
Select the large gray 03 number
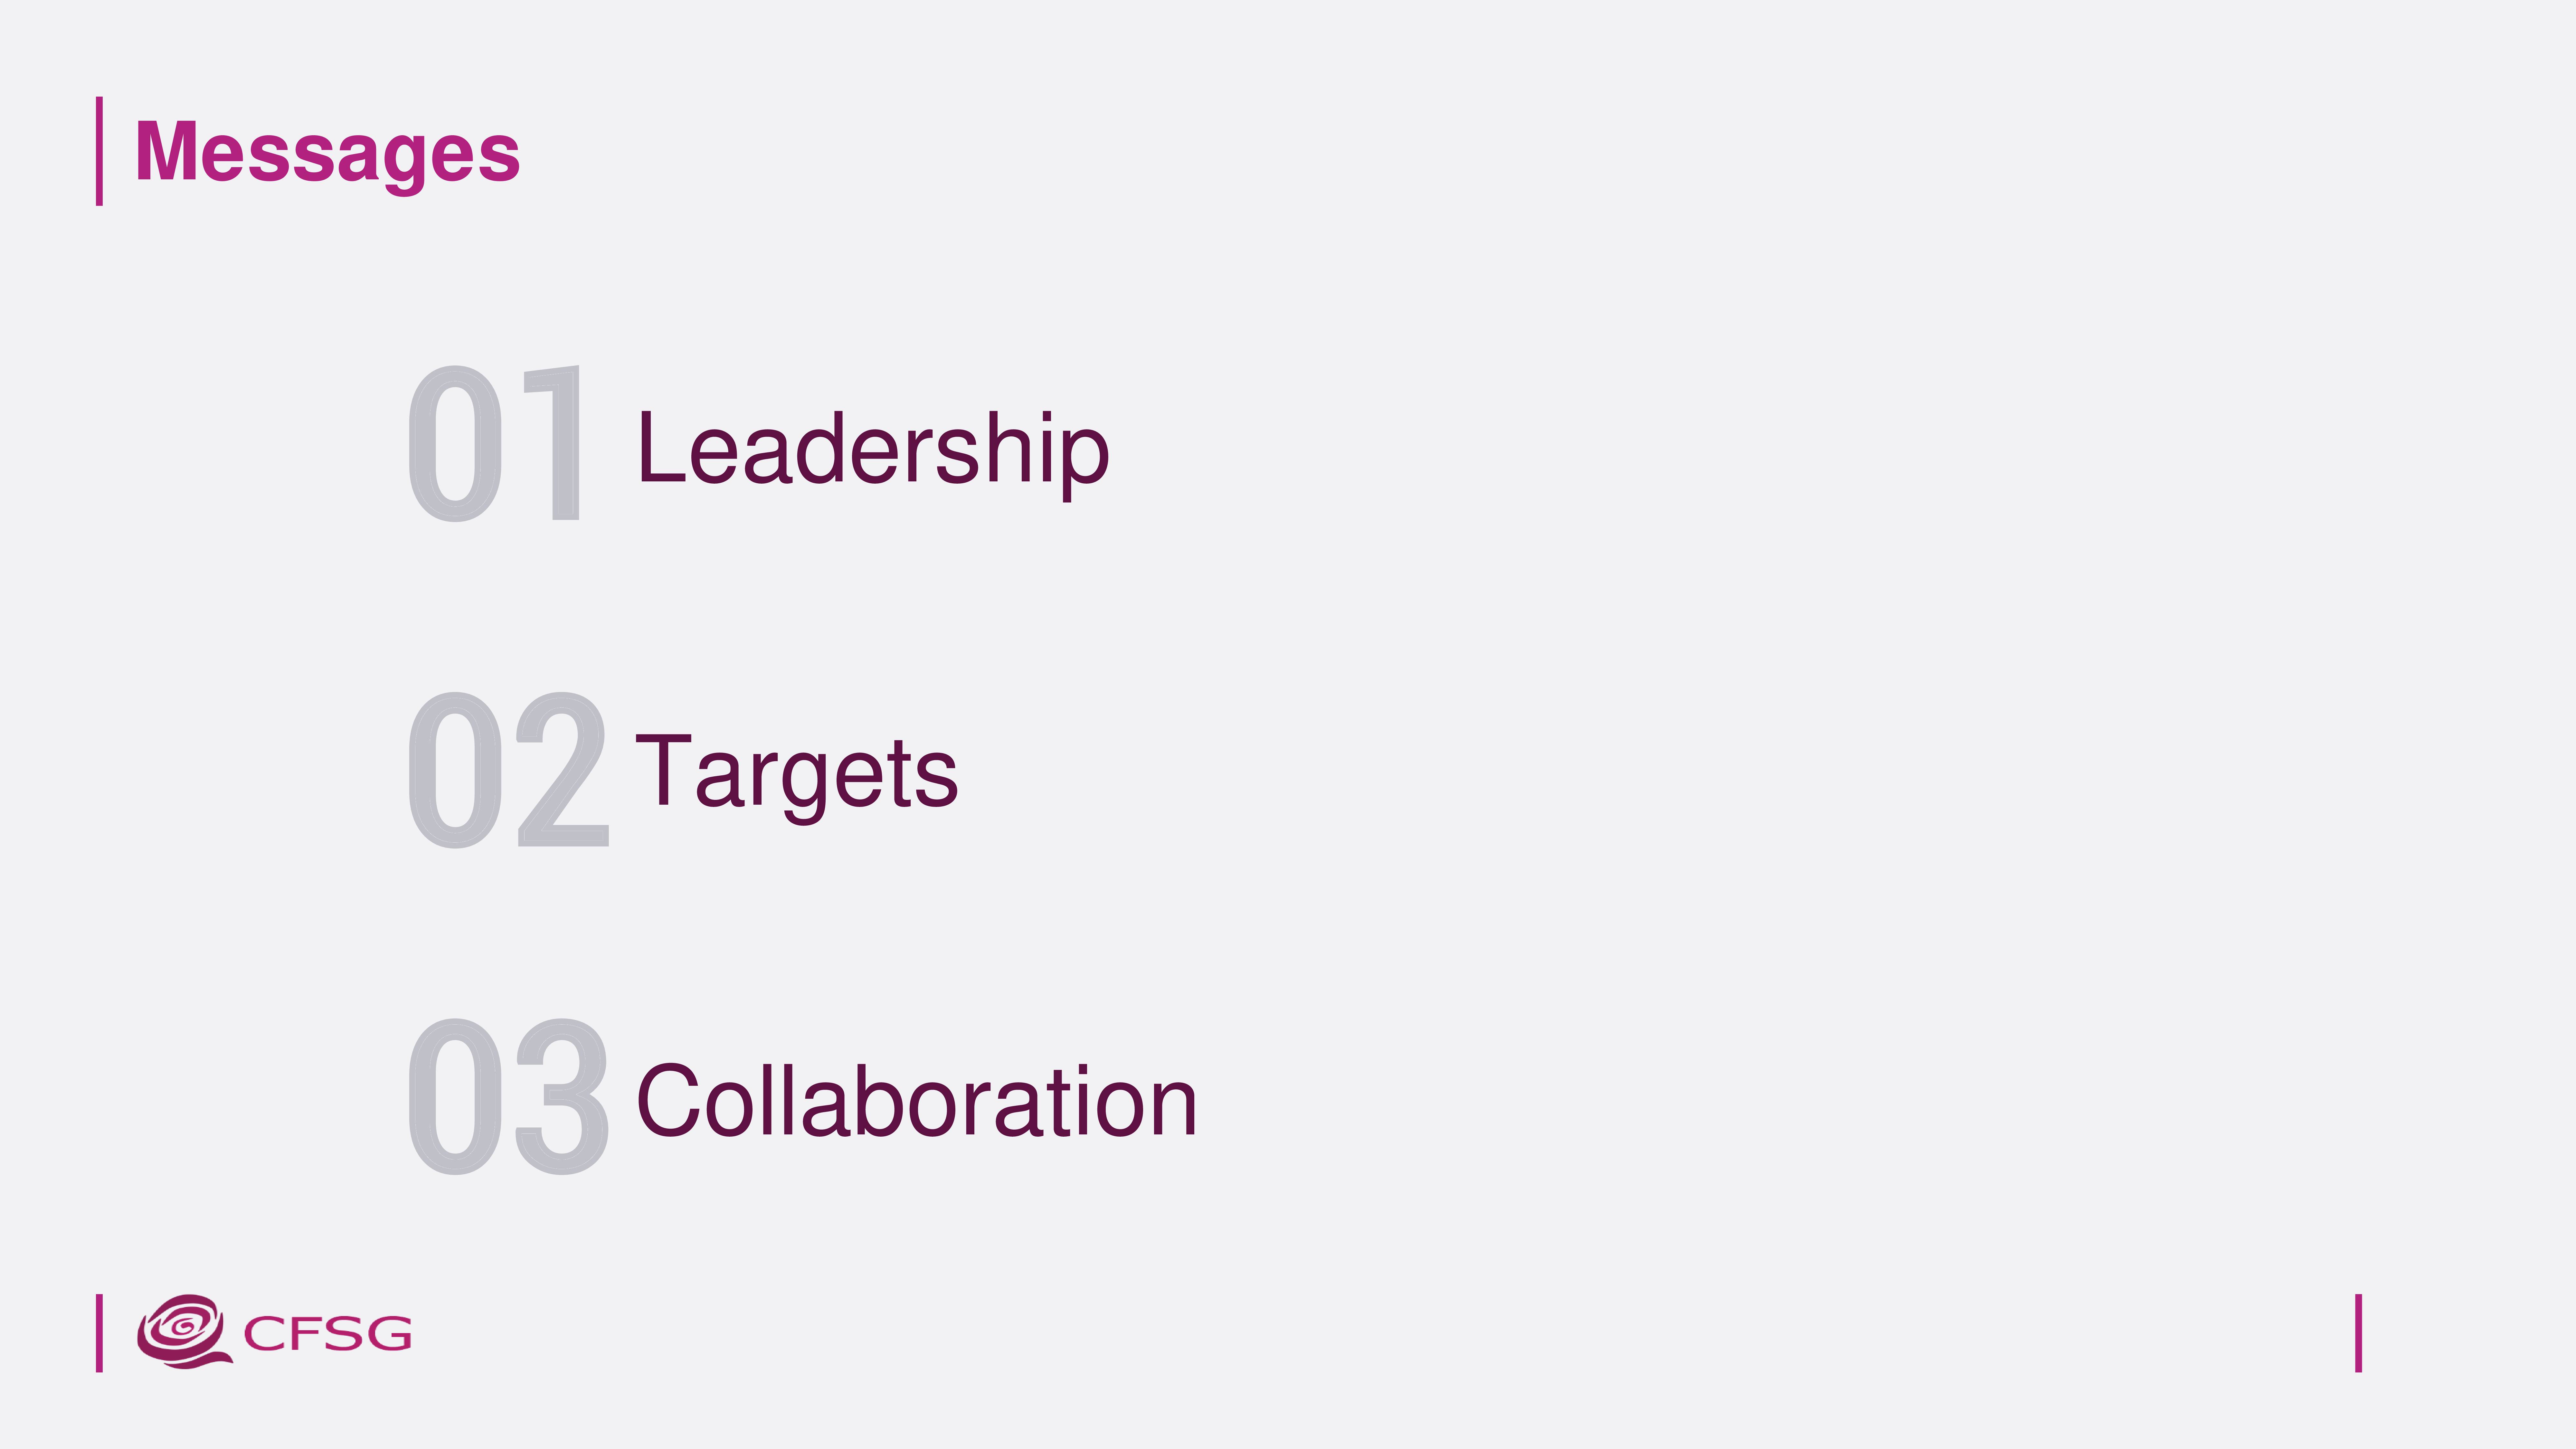[x=508, y=1096]
